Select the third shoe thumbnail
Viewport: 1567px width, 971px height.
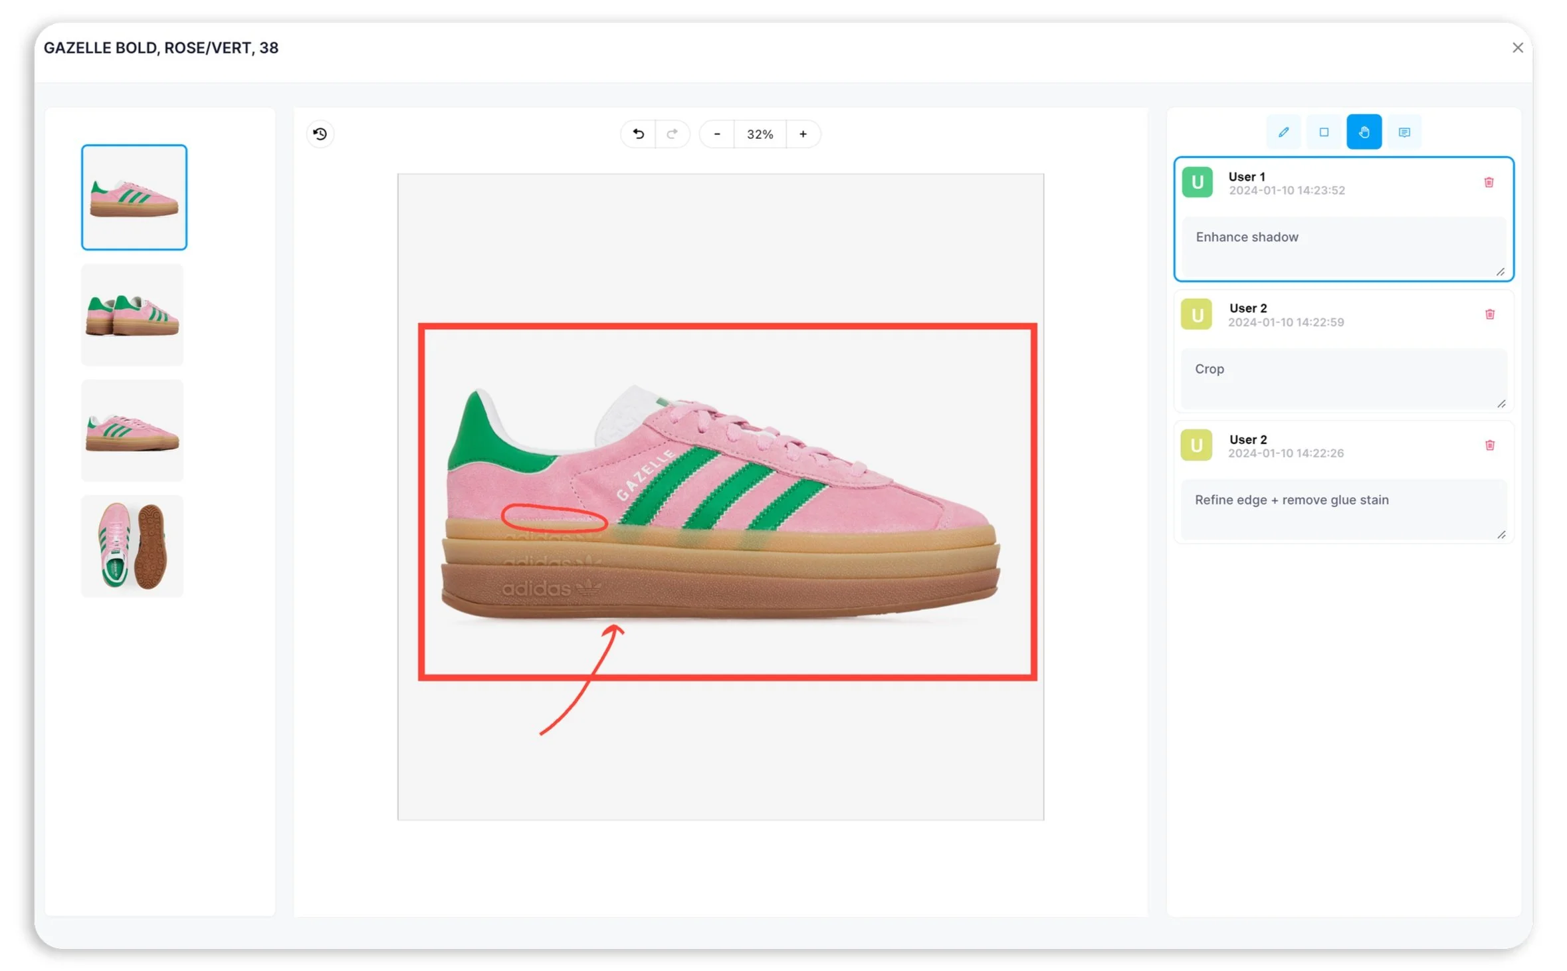tap(132, 430)
